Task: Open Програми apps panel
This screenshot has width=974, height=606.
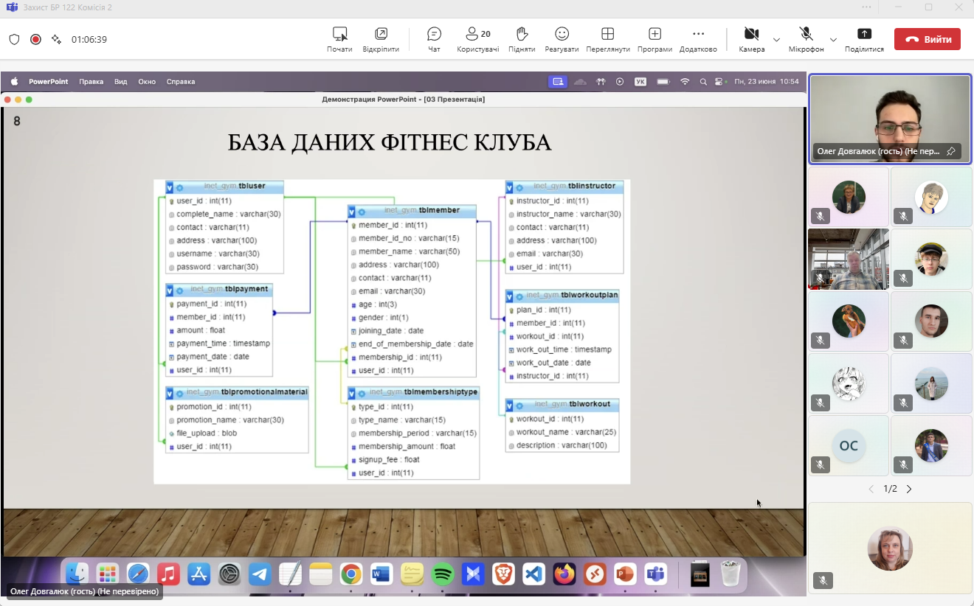Action: 654,39
